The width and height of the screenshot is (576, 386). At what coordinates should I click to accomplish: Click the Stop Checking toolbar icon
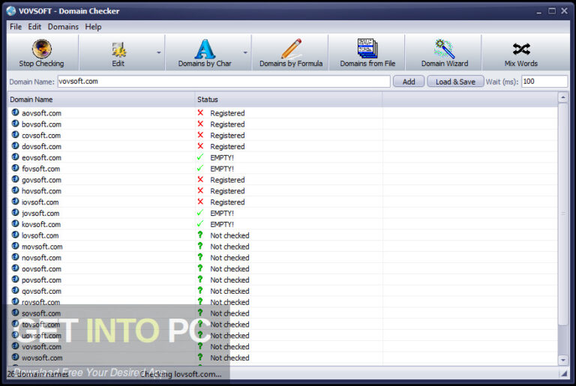(x=41, y=49)
